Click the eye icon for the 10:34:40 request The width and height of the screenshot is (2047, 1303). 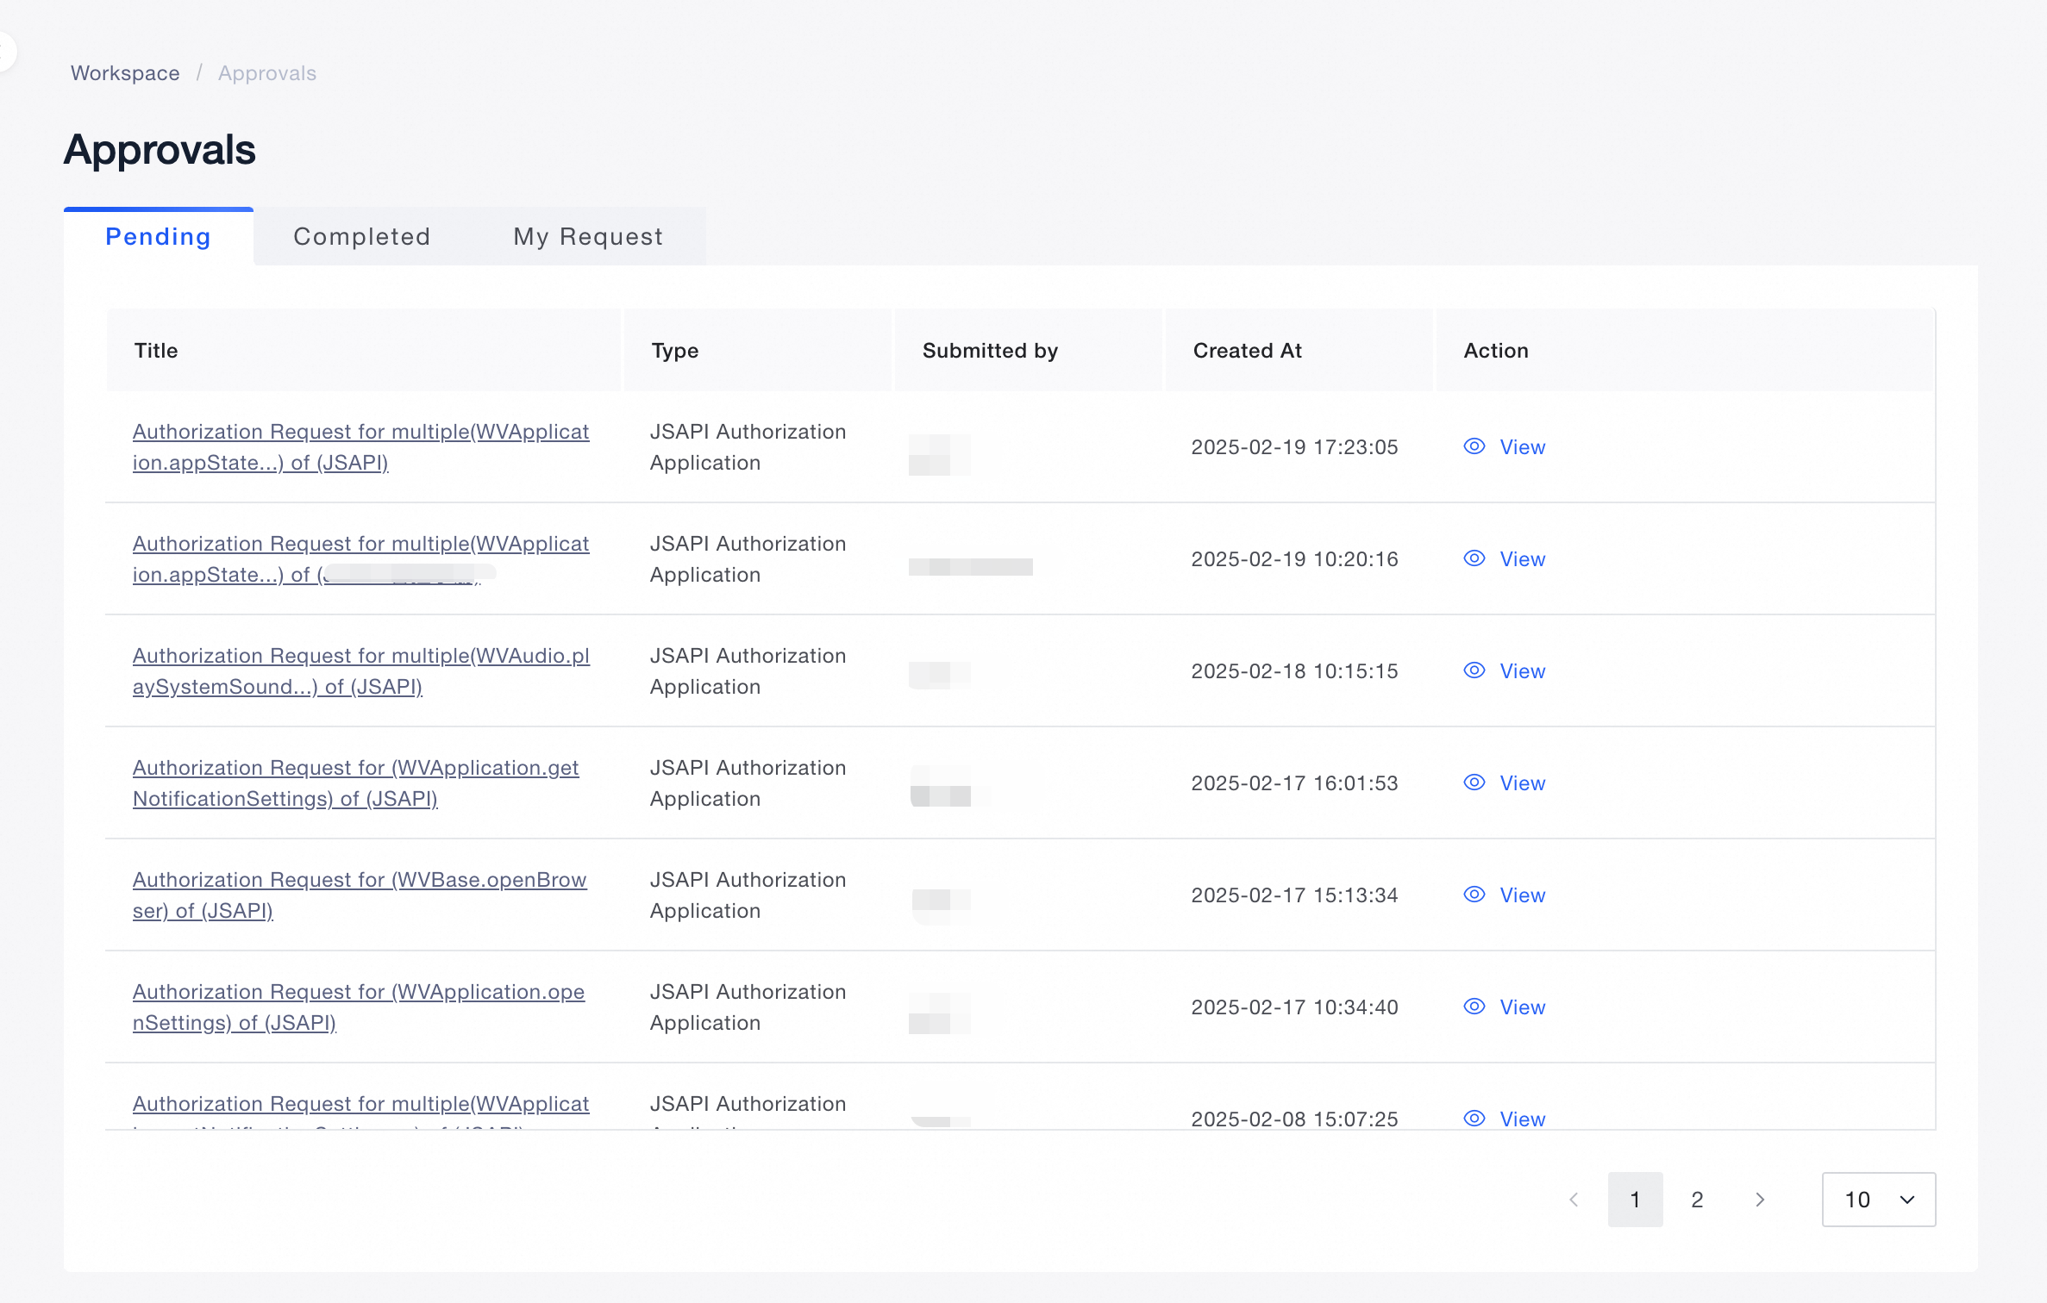[1474, 1007]
